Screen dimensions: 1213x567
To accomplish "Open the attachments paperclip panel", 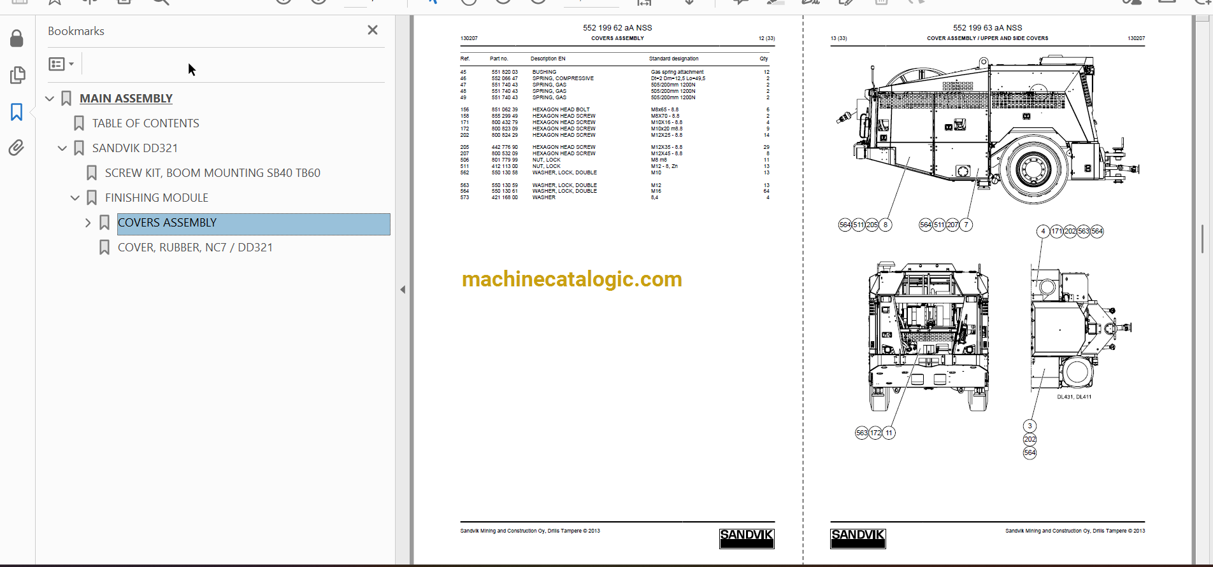I will pyautogui.click(x=17, y=148).
